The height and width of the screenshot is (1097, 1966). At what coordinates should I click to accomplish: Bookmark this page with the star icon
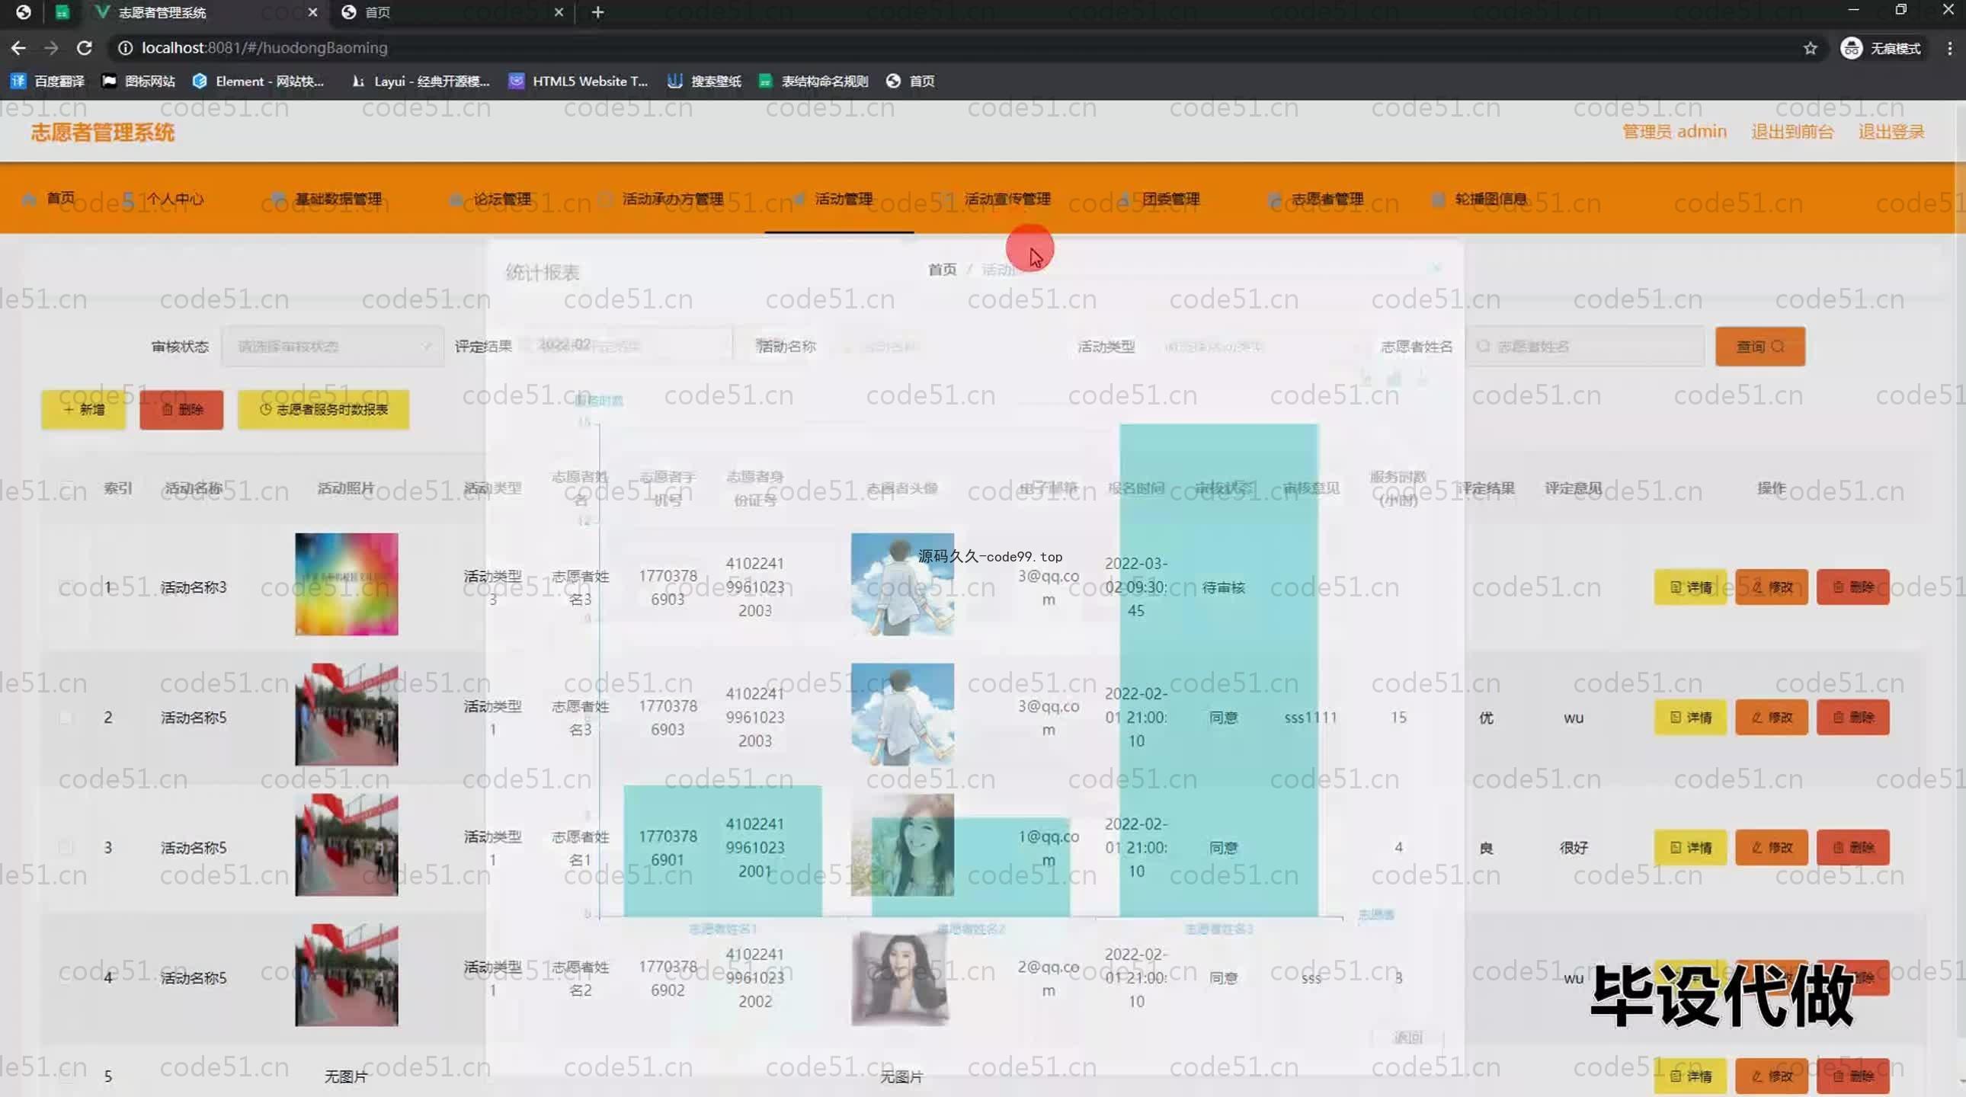click(1811, 48)
